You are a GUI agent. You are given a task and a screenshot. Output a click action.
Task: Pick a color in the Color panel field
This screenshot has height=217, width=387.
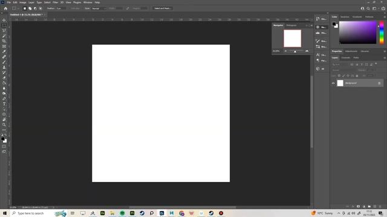coord(357,33)
